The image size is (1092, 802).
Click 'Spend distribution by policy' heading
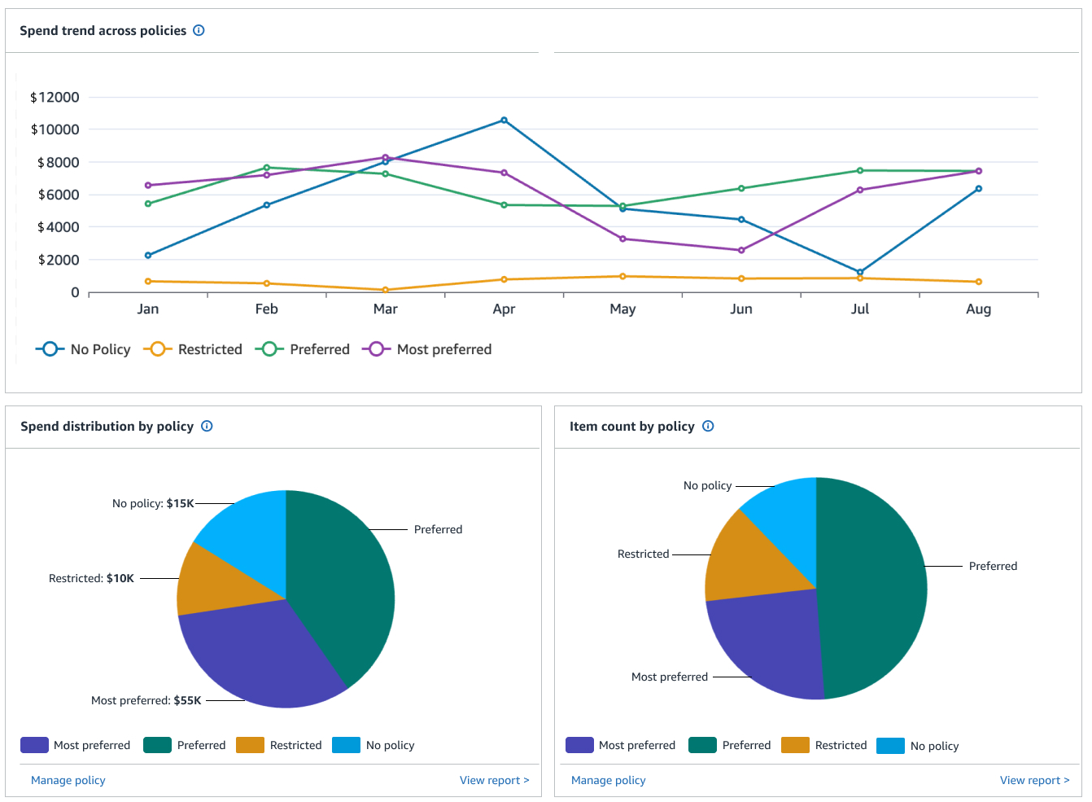coord(107,426)
